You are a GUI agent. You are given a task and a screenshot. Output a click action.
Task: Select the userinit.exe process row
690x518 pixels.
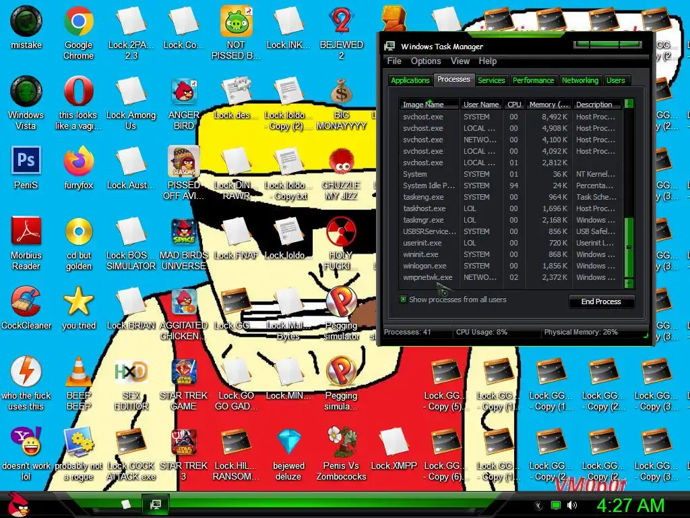coord(511,243)
